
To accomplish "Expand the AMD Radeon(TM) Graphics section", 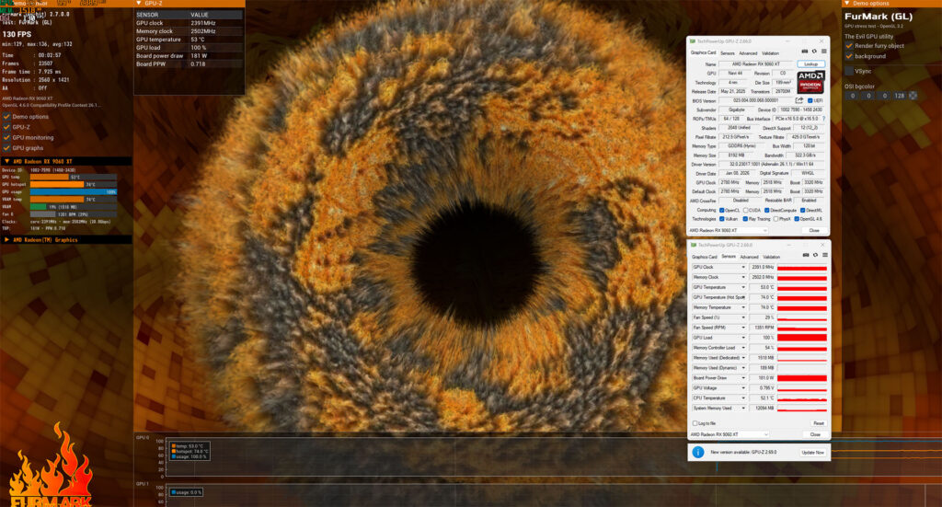I will tap(8, 239).
